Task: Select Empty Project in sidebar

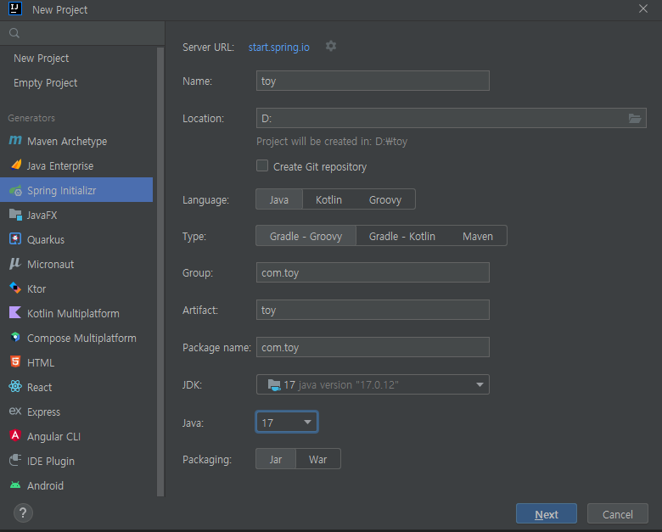Action: pyautogui.click(x=45, y=83)
